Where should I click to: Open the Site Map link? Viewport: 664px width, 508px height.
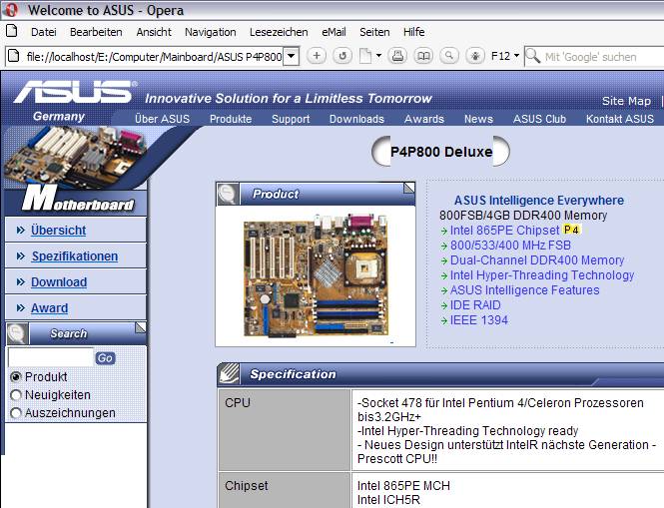point(626,101)
